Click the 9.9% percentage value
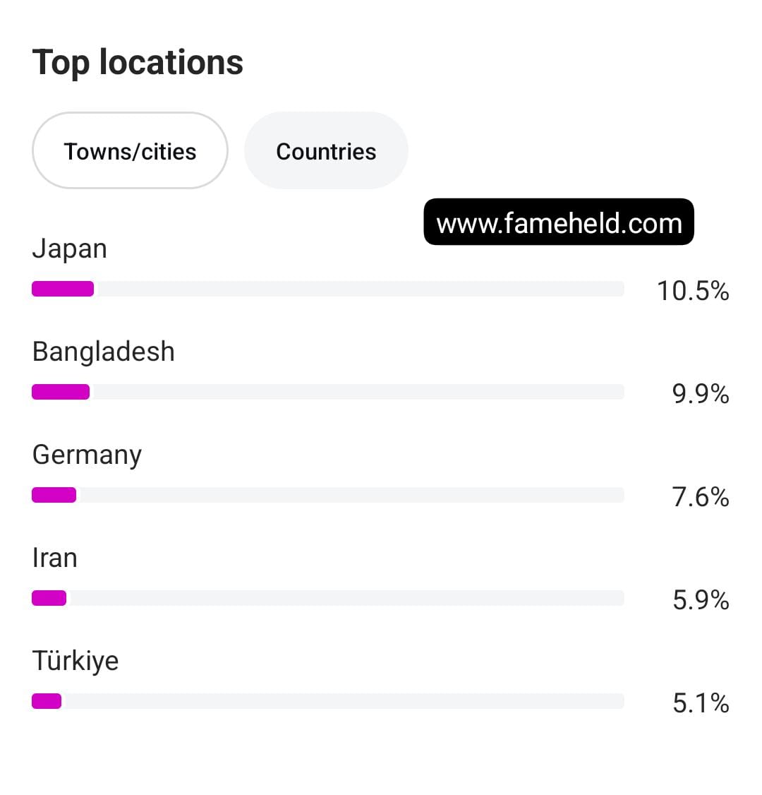The image size is (762, 795). coord(701,394)
